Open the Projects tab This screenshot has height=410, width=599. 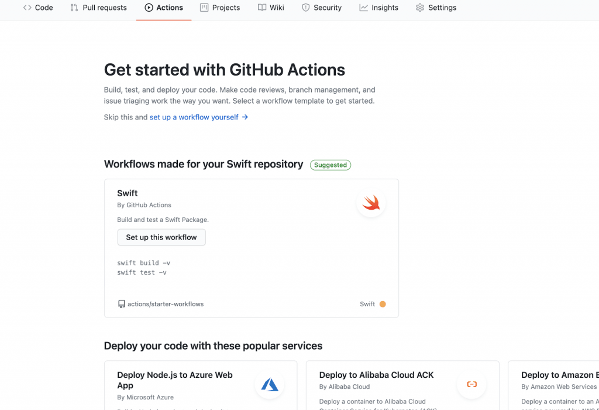(x=220, y=8)
